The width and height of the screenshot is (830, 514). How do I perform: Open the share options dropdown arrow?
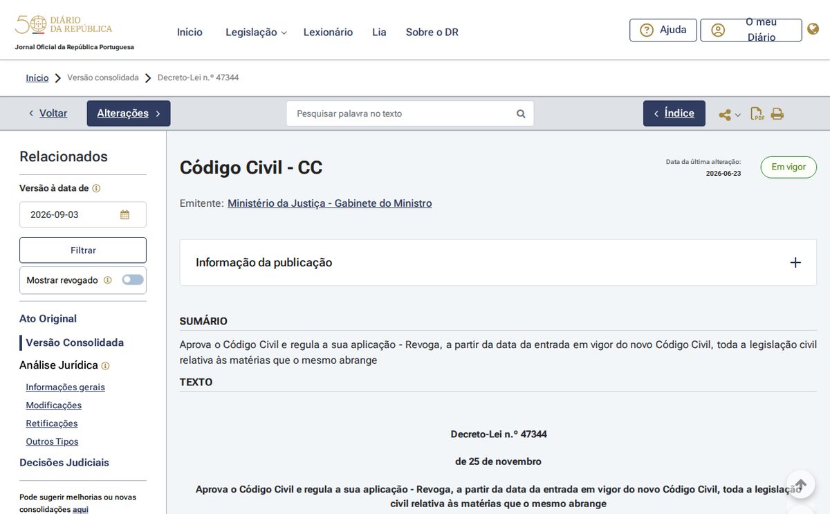click(x=738, y=115)
